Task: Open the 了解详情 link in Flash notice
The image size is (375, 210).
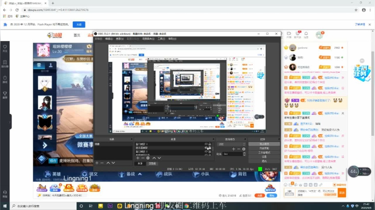Action: 360,24
